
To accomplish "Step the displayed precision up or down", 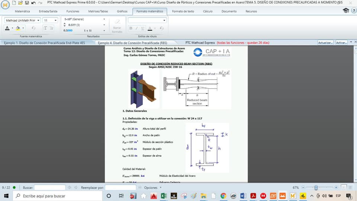I will tap(65, 25).
